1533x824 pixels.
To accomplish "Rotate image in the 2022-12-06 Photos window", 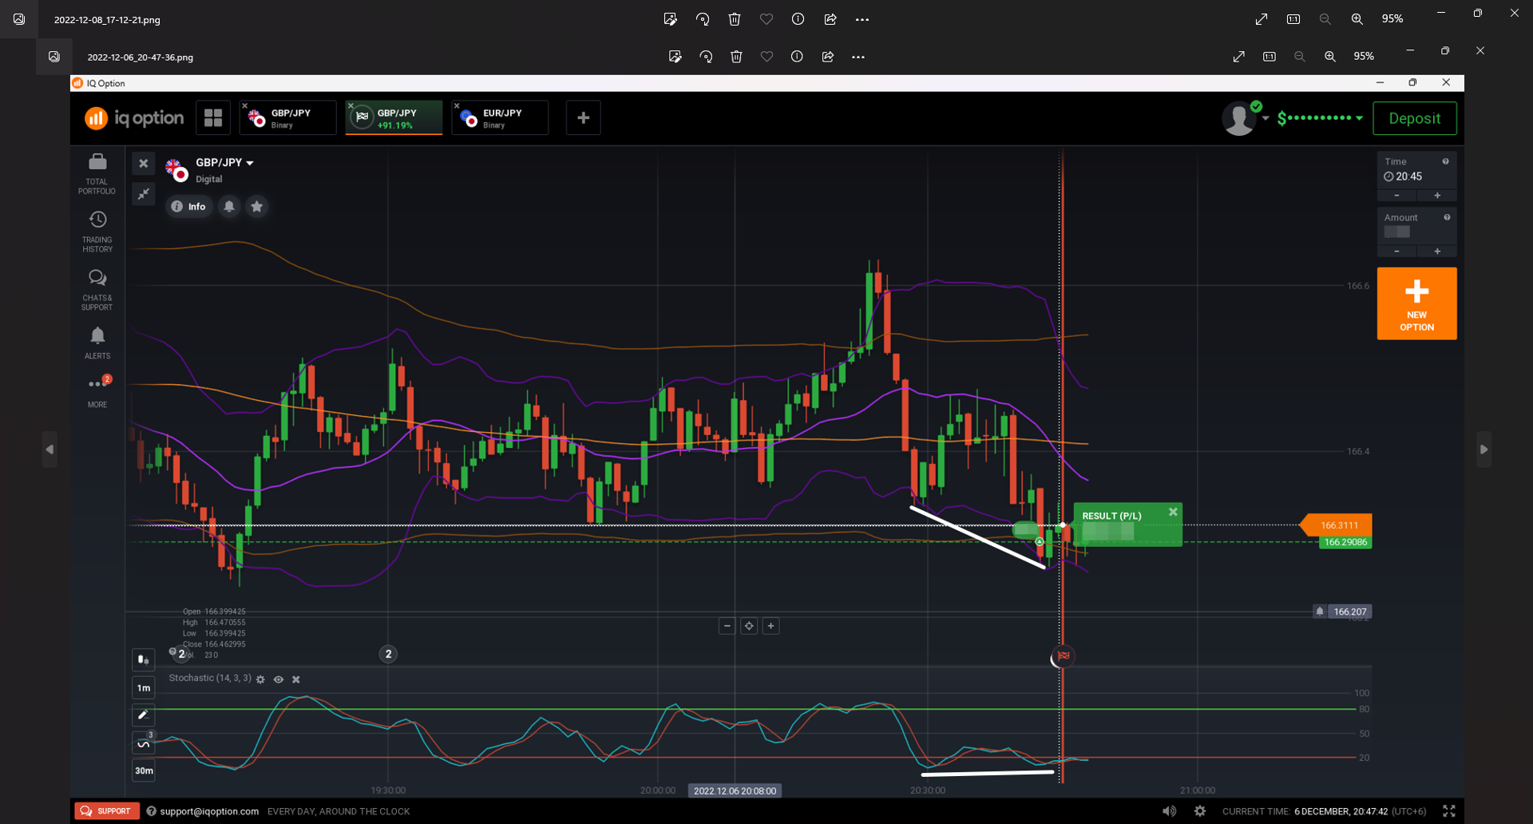I will coord(706,57).
